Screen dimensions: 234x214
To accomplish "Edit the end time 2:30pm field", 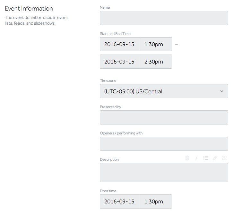I will 156,62.
